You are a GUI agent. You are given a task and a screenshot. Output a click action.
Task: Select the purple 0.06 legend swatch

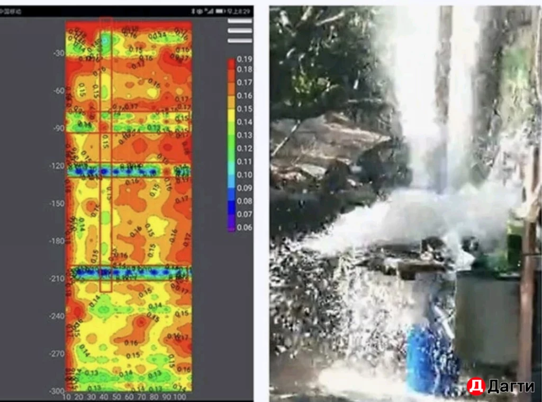click(x=231, y=227)
